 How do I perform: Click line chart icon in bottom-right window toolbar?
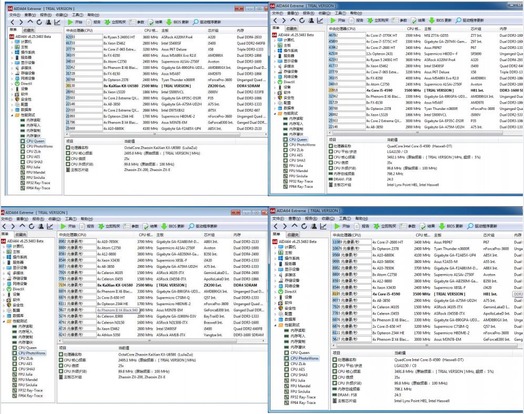323,226
